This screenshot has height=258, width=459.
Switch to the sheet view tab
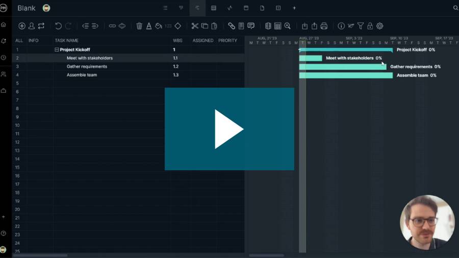214,8
